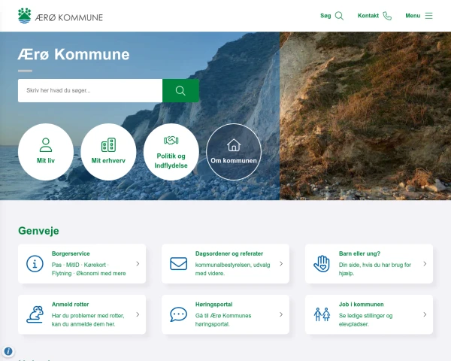Open the Borgerservice info icon card

[x=35, y=264]
